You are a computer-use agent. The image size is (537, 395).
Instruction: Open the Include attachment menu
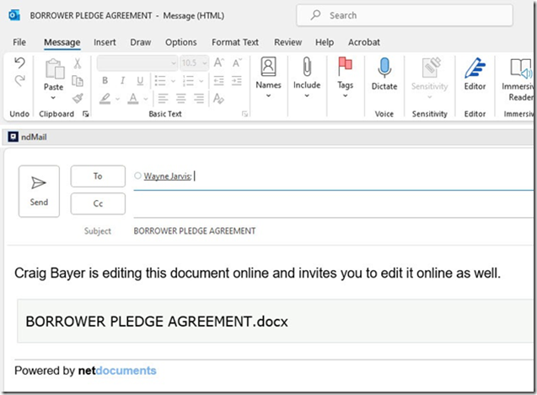coord(307,77)
